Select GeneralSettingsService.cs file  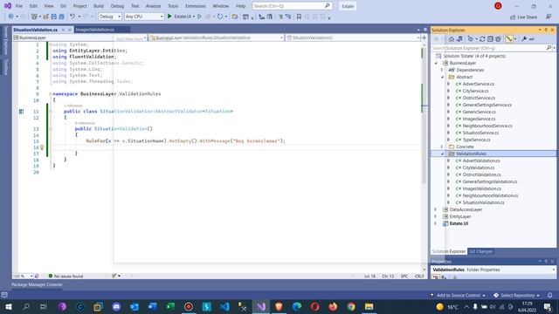[487, 105]
